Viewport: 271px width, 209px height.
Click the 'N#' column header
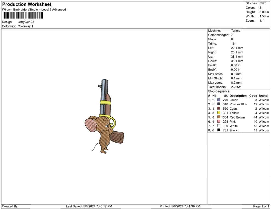tap(214, 95)
